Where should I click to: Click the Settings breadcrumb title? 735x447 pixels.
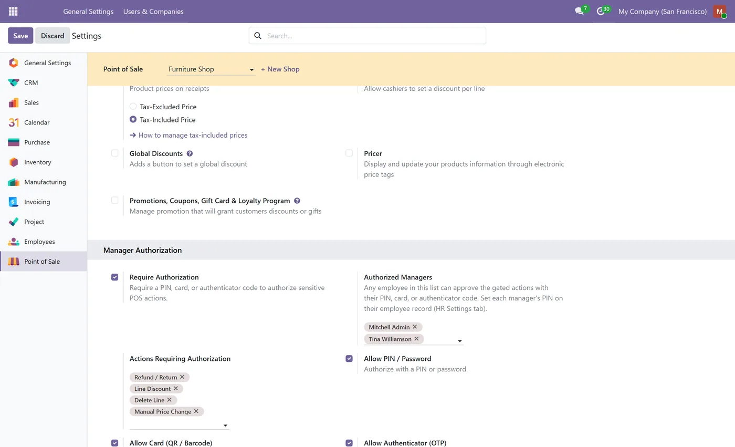coord(87,36)
